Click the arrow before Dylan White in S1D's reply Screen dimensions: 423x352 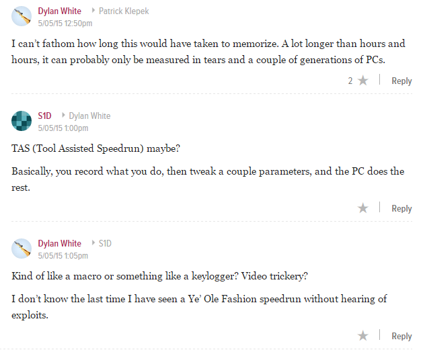pos(63,115)
